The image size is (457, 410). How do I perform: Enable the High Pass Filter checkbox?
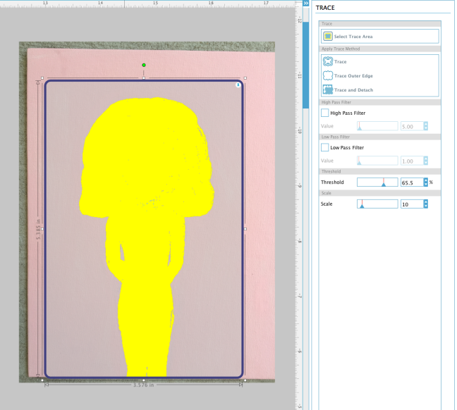tap(324, 113)
